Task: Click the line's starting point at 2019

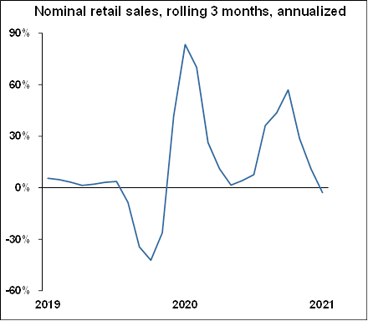Action: pos(48,178)
